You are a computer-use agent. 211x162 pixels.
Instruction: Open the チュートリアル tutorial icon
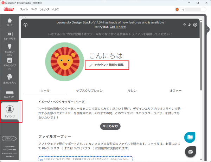9,35
